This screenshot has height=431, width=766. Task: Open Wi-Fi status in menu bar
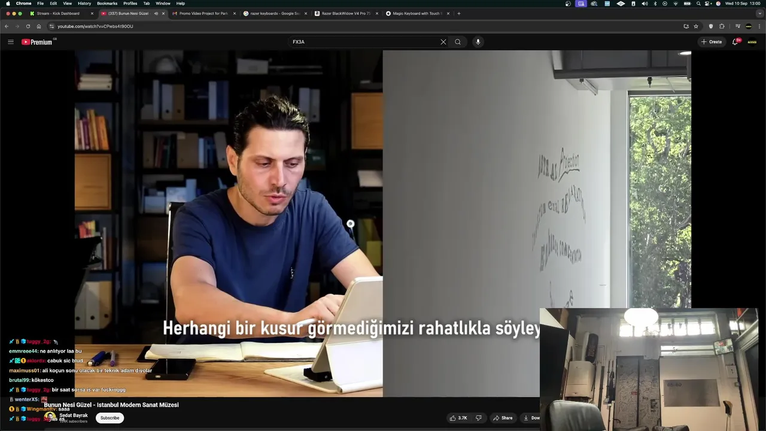coord(676,4)
